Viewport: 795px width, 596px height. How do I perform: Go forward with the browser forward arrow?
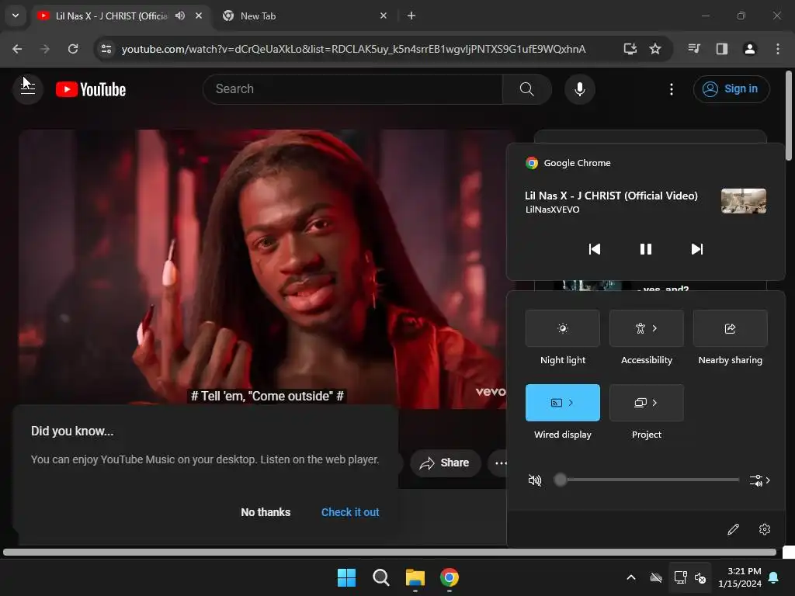click(45, 49)
